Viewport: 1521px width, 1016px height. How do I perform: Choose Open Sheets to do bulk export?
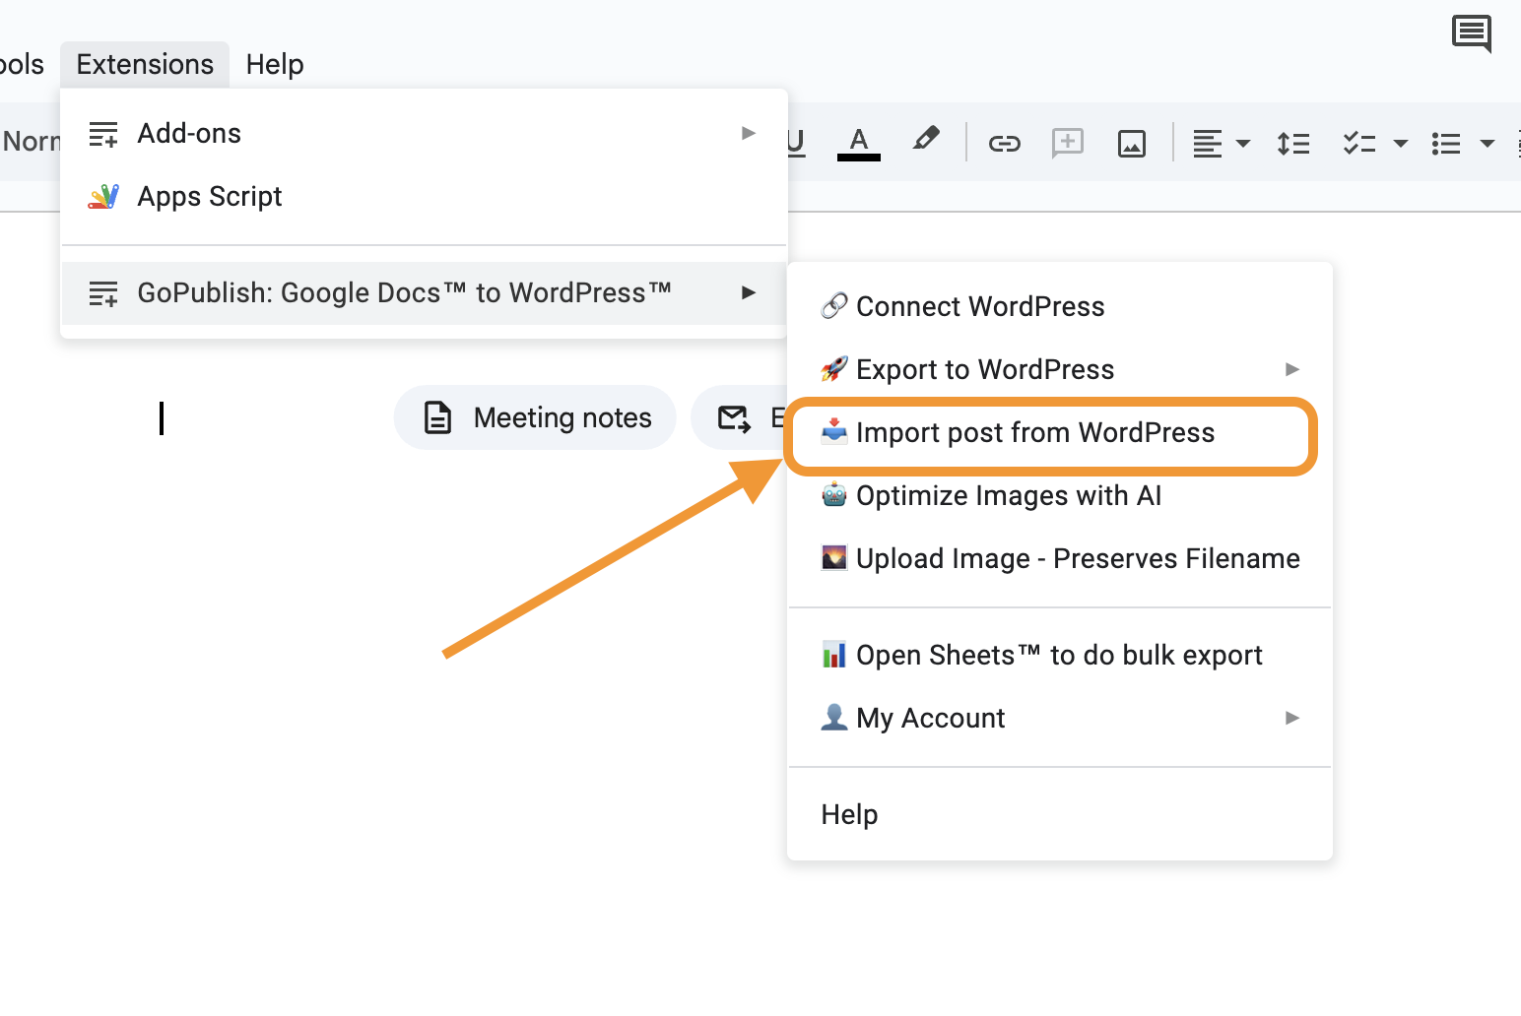[1060, 656]
